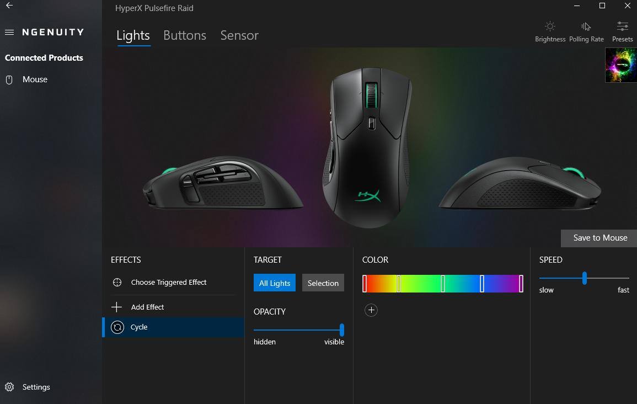Open the Brightness control icon

(550, 26)
